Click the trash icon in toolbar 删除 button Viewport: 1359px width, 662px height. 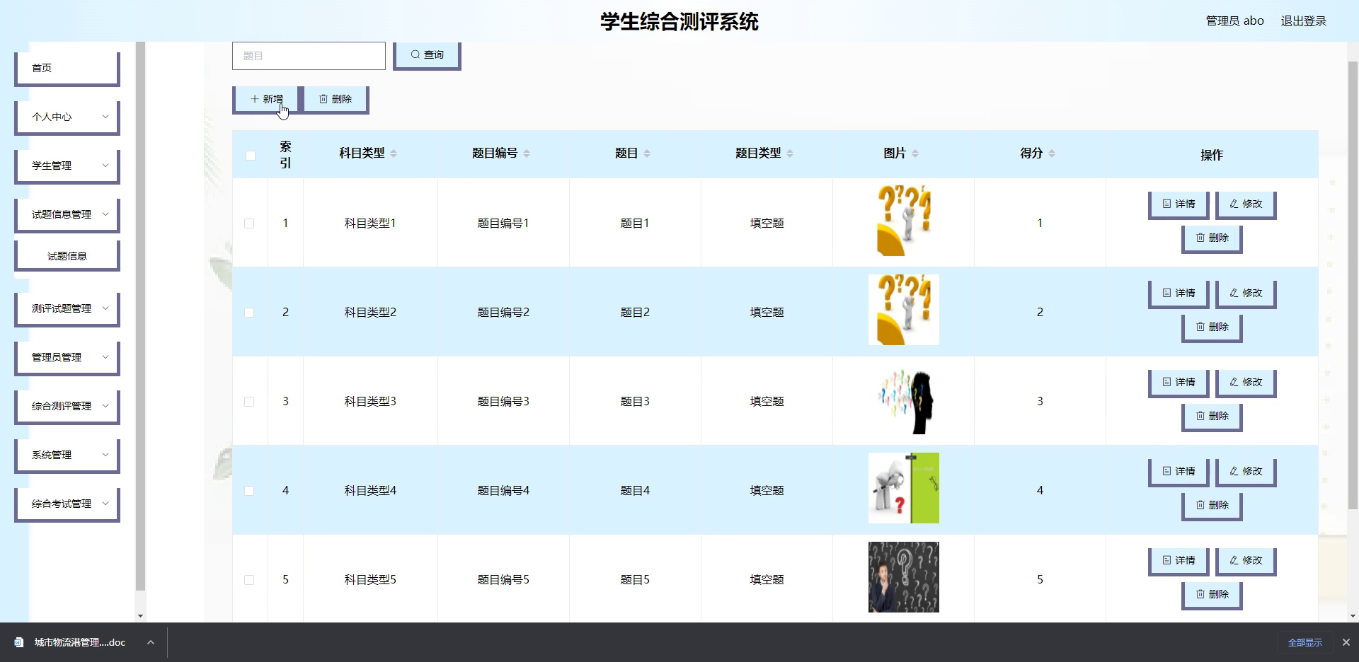[323, 99]
